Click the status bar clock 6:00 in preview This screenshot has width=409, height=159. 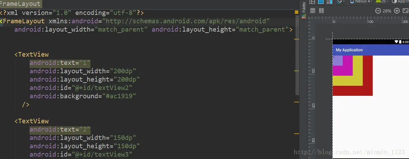[x=405, y=42]
